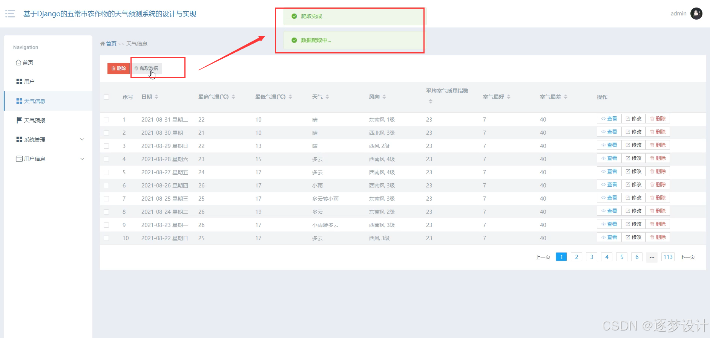710x338 pixels.
Task: Check the row for 2021-08-28
Action: tap(106, 159)
